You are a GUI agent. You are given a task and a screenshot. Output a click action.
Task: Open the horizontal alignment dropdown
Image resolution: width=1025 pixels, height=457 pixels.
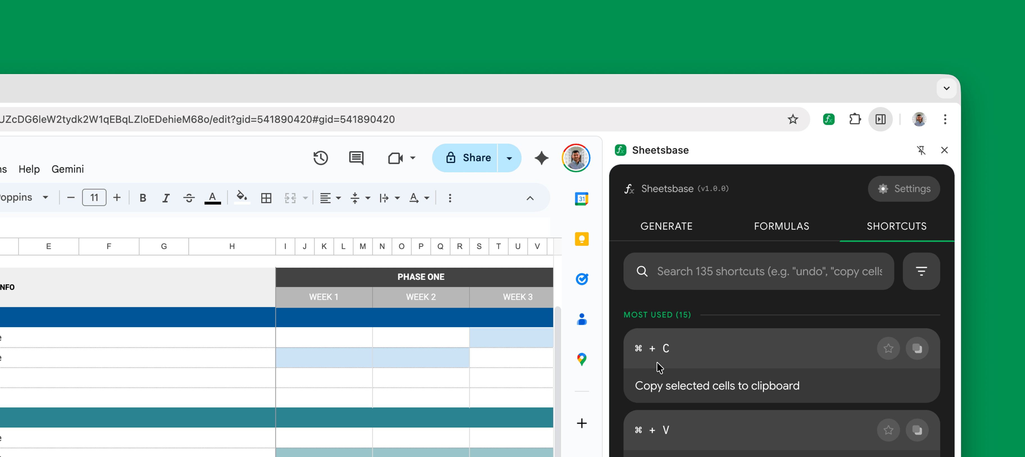[x=330, y=198]
